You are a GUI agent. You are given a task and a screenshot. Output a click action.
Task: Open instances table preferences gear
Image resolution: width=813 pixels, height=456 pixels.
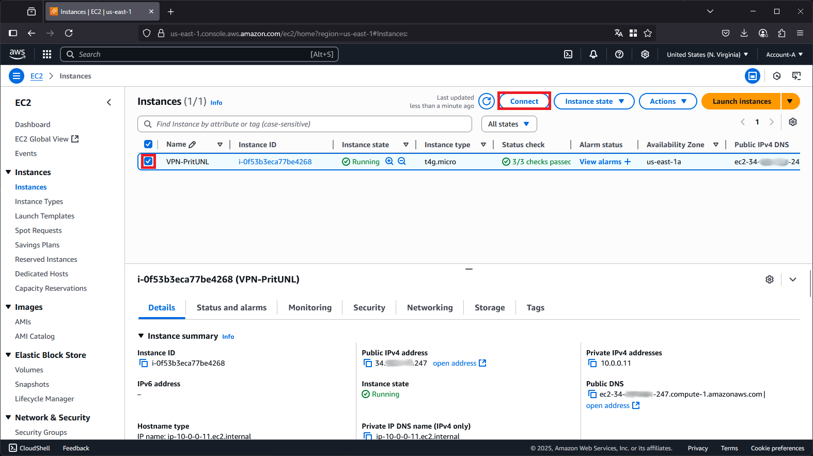[x=793, y=122]
